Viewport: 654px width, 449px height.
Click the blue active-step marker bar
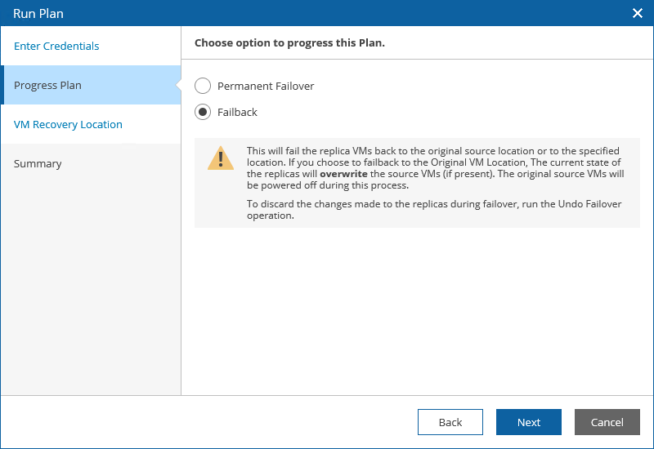[x=2, y=85]
